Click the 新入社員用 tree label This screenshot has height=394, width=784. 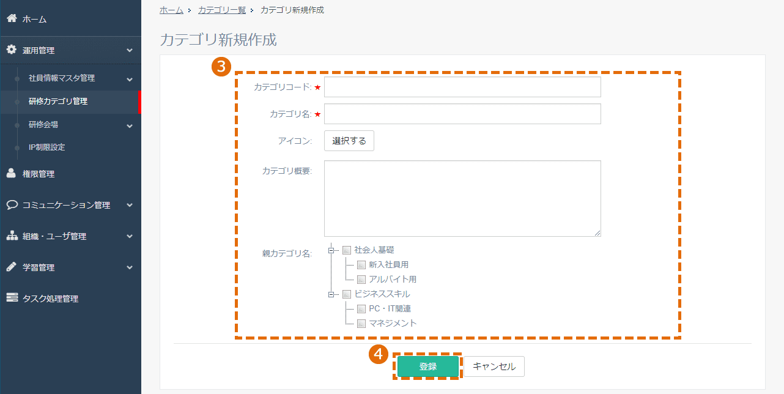point(388,264)
